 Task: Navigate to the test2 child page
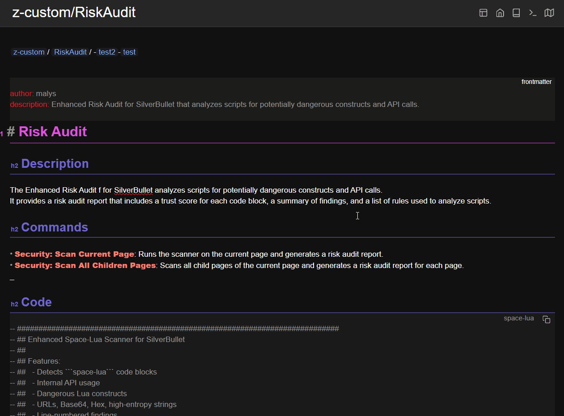[107, 52]
